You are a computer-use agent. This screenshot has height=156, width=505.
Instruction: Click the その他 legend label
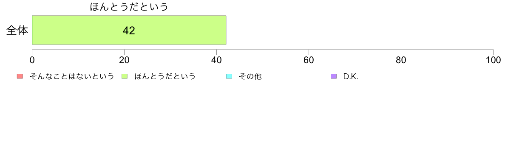tap(250, 76)
